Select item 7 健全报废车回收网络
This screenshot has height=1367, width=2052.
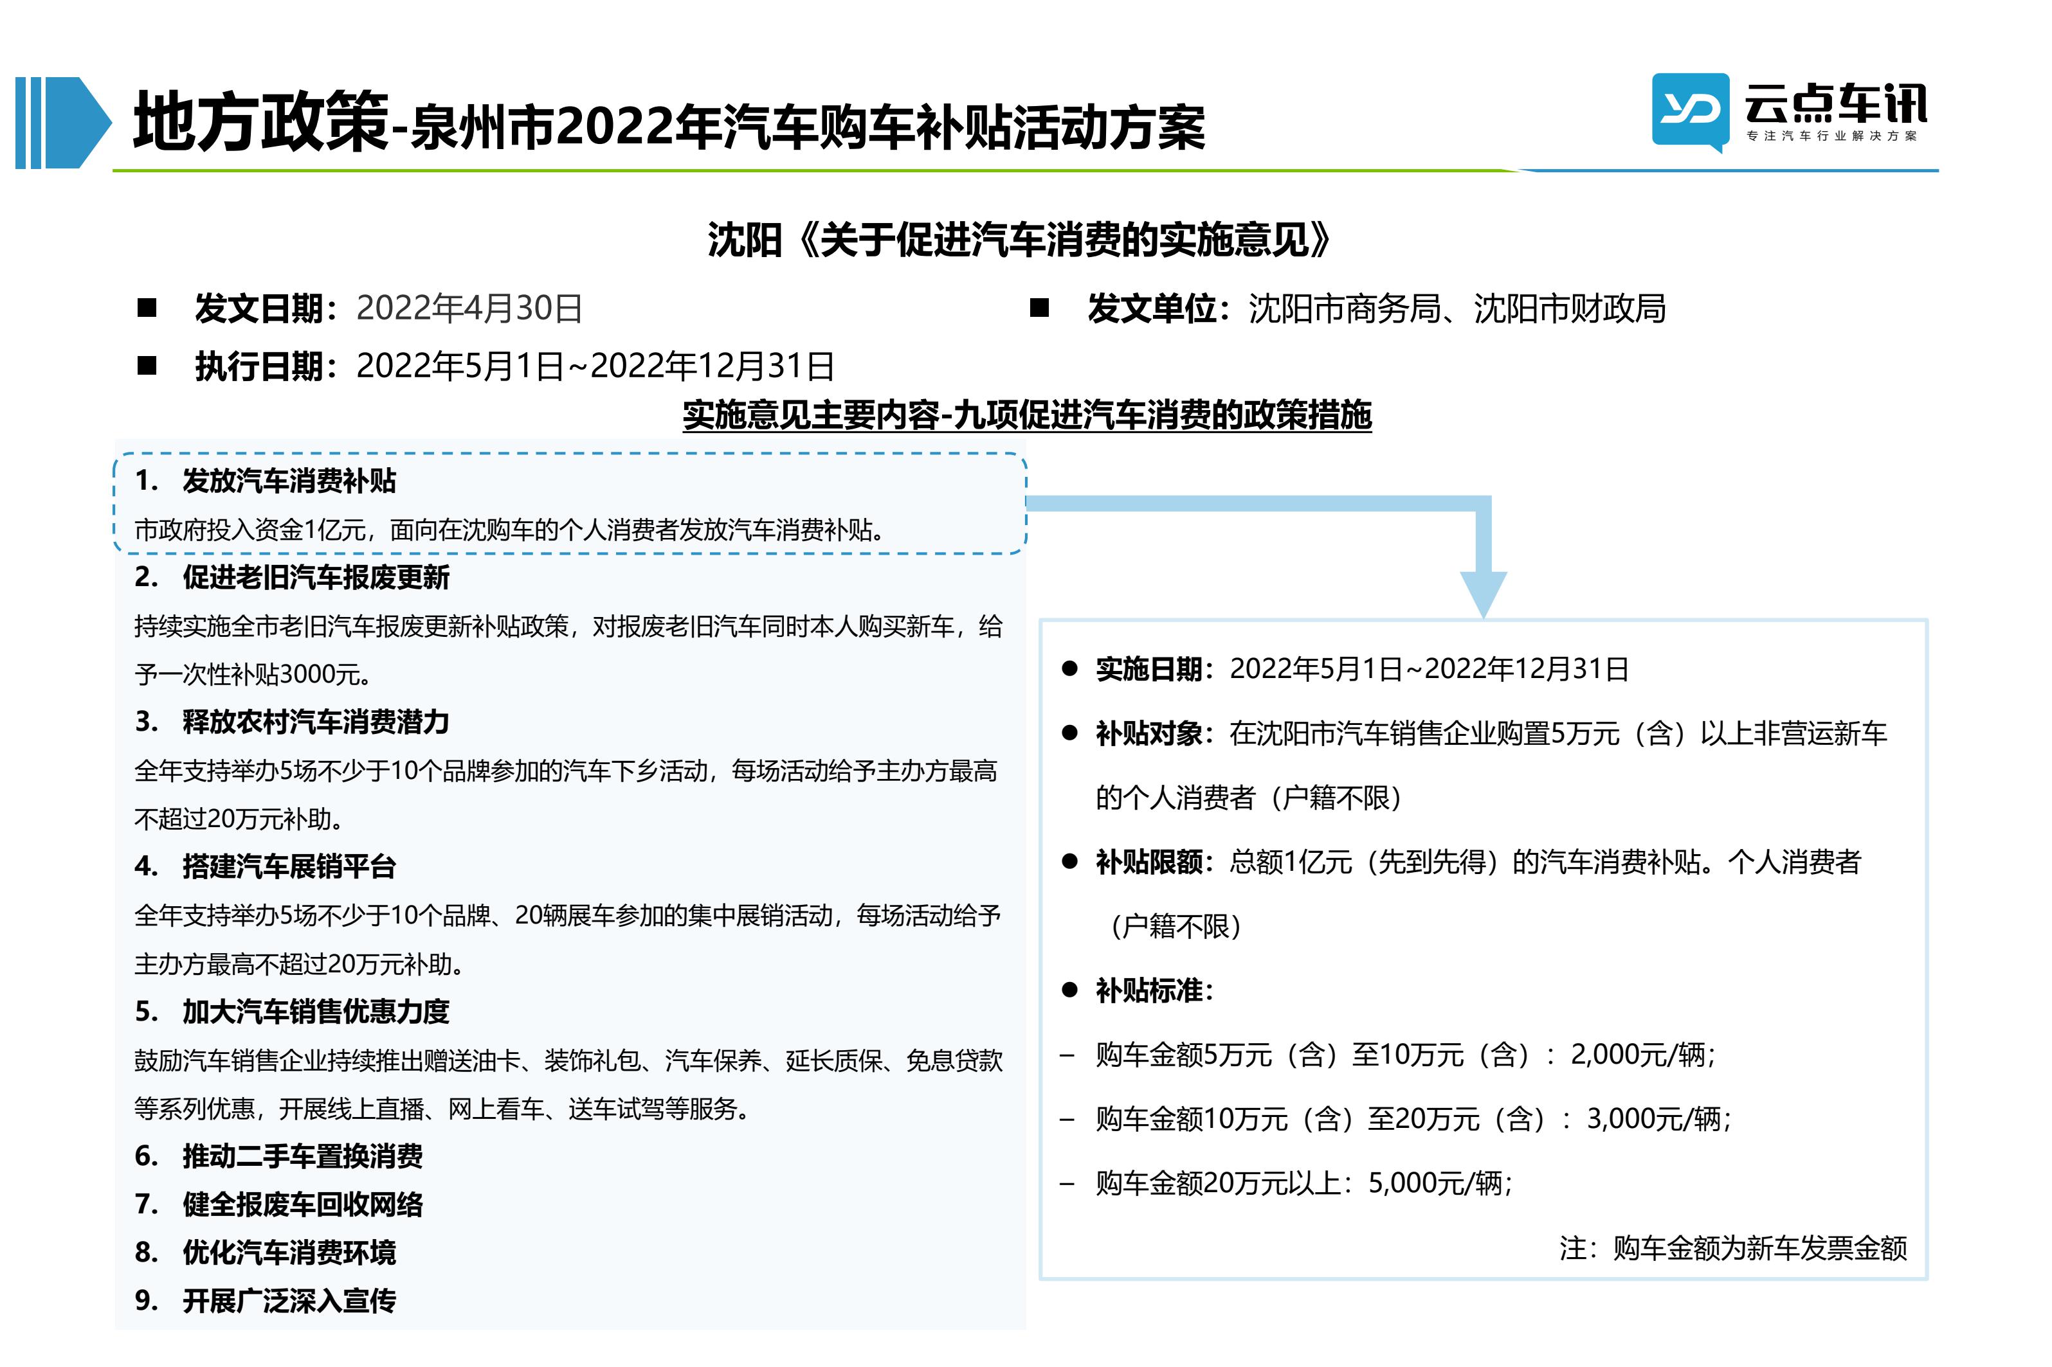(279, 1204)
